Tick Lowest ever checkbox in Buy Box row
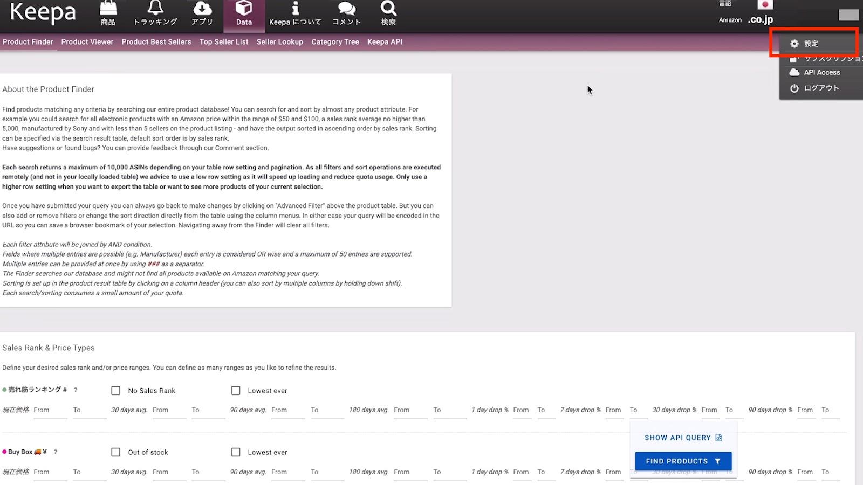863x485 pixels. (236, 452)
